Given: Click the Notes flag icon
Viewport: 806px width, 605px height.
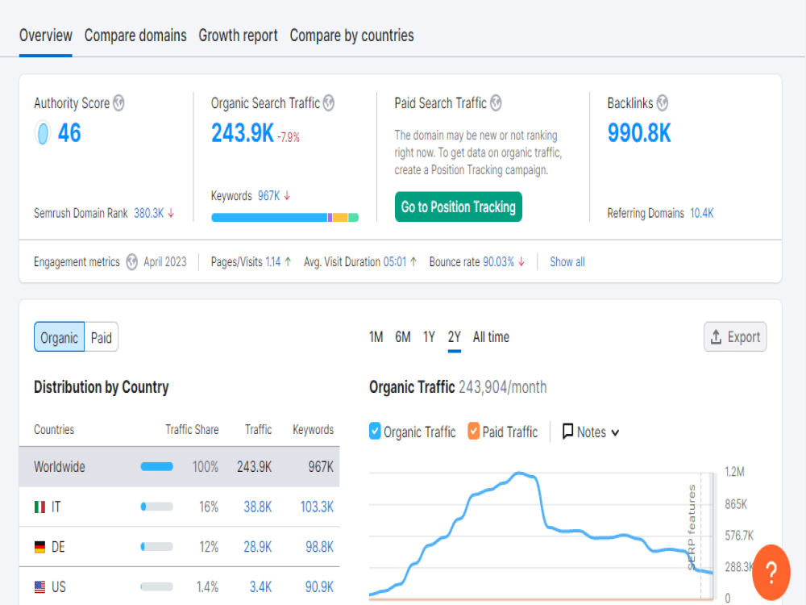Looking at the screenshot, I should point(567,431).
